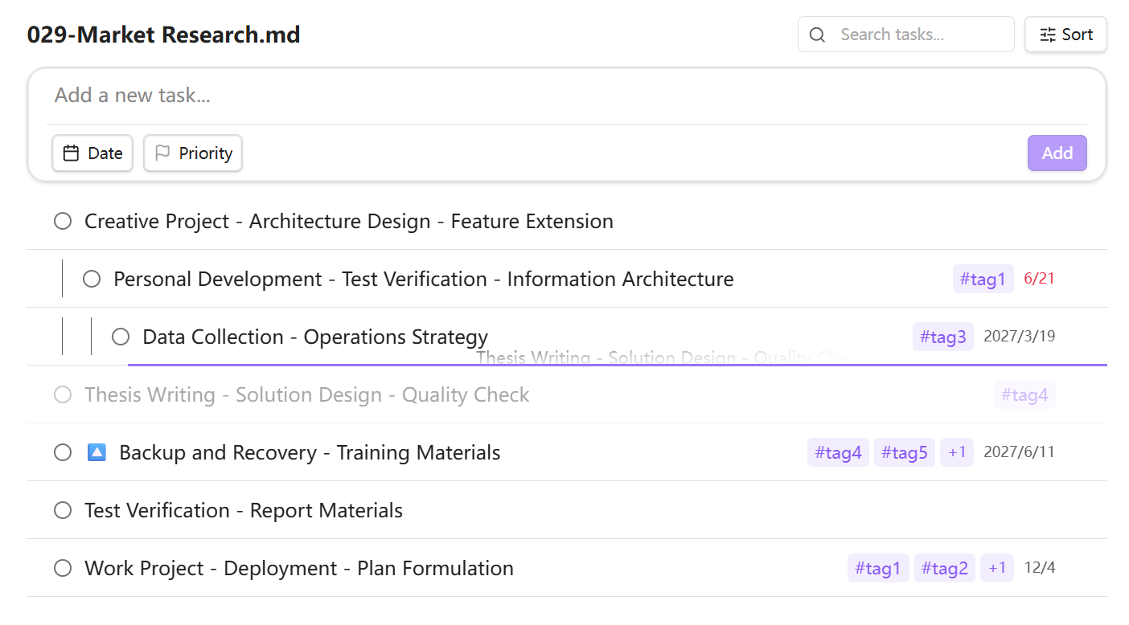The image size is (1129, 625).
Task: Toggle Thesis Writing task completion circle
Action: click(63, 394)
